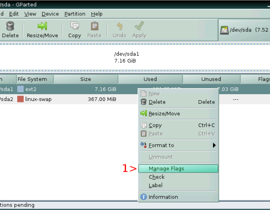Select Check in the context menu

[178, 177]
